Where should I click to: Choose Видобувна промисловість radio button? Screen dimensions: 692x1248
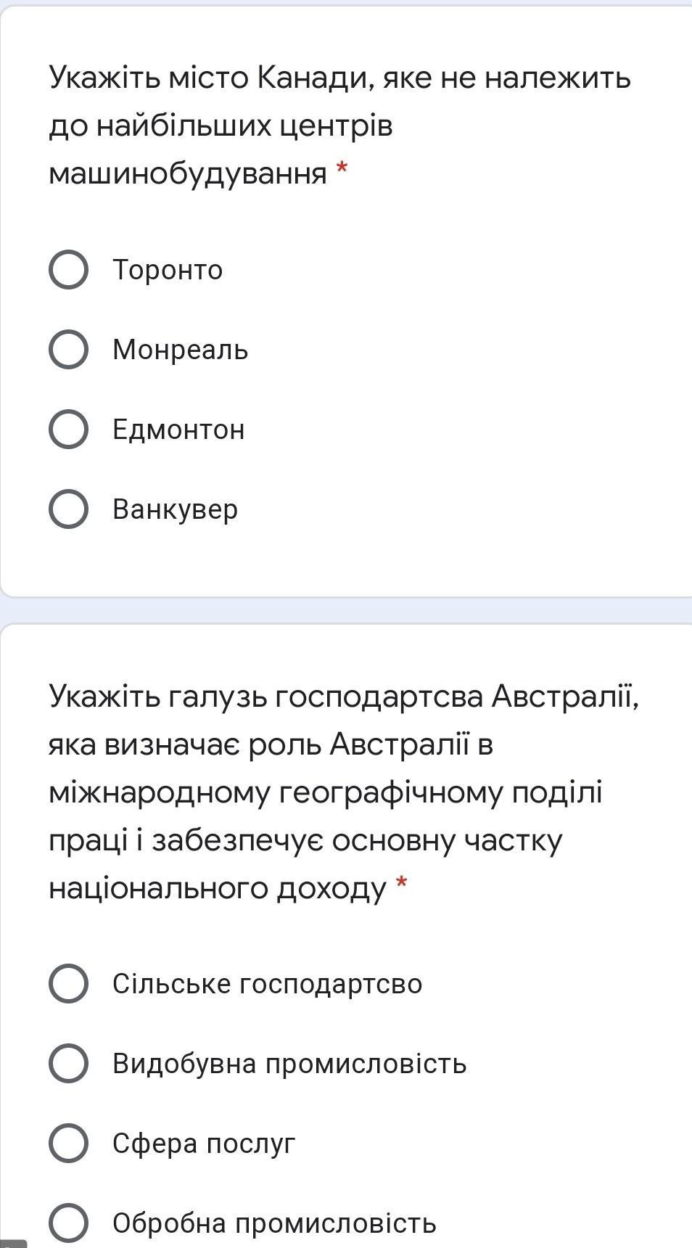69,1064
